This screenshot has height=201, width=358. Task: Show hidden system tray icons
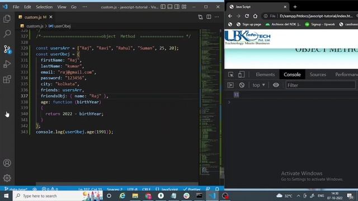pos(298,196)
